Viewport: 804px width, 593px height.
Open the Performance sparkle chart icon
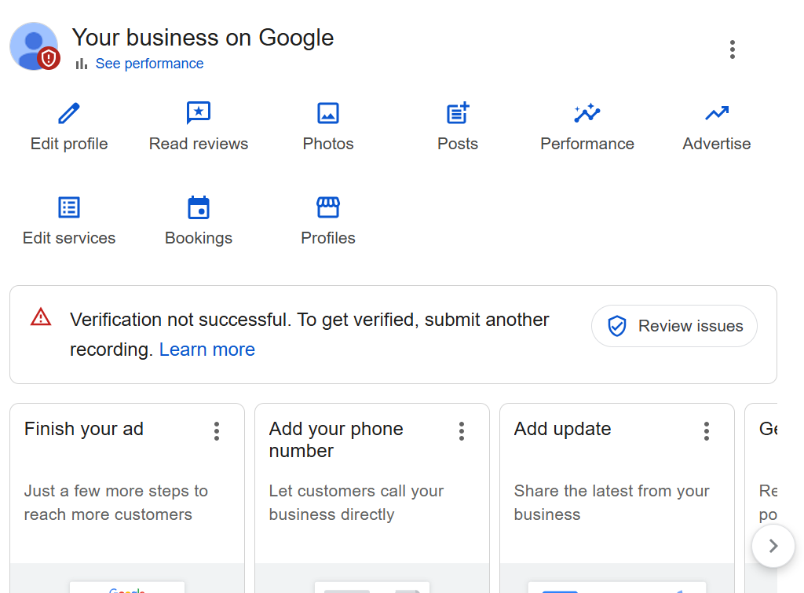[x=587, y=113]
